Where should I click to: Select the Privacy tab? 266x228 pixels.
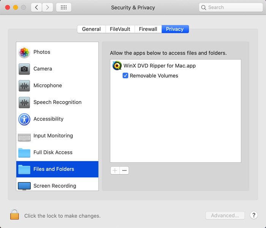[x=175, y=29]
